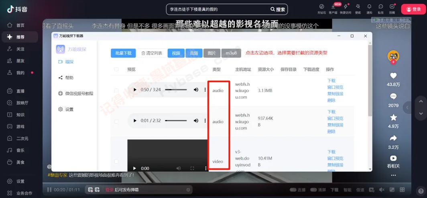Go to next video with down arrow
The image size is (427, 198).
click(421, 114)
